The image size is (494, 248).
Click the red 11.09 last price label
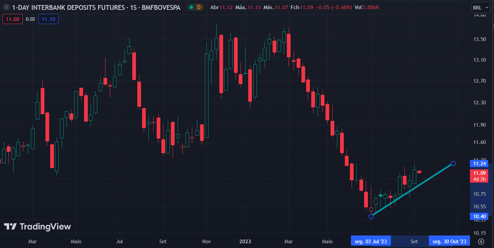pos(479,173)
